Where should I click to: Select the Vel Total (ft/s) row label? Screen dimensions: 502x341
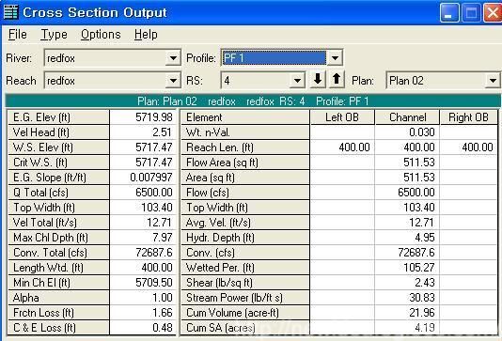tap(58, 223)
